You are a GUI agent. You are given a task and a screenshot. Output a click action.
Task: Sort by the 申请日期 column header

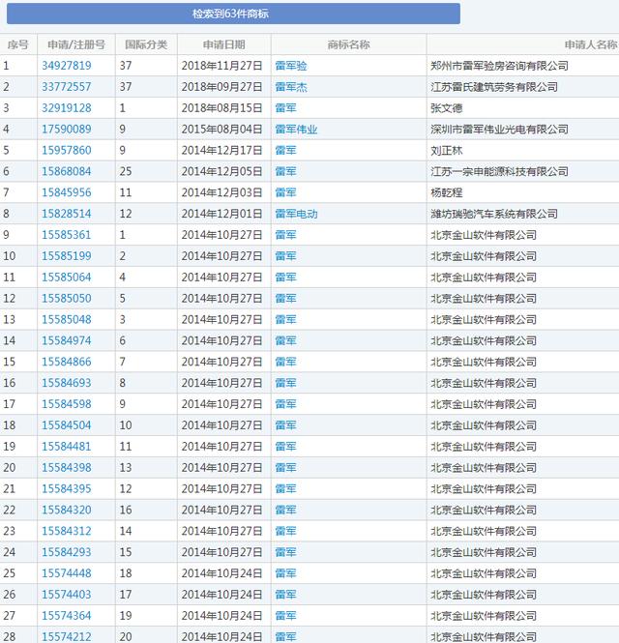coord(223,44)
